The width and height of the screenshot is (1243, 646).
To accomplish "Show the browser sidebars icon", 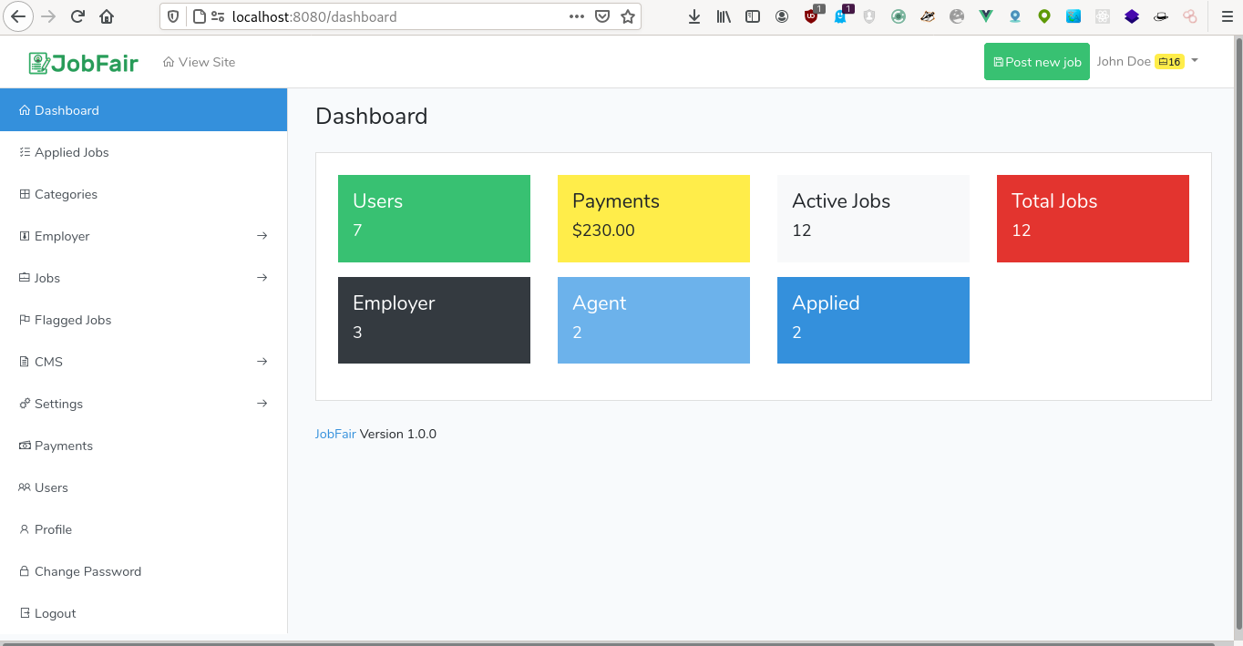I will click(x=753, y=16).
